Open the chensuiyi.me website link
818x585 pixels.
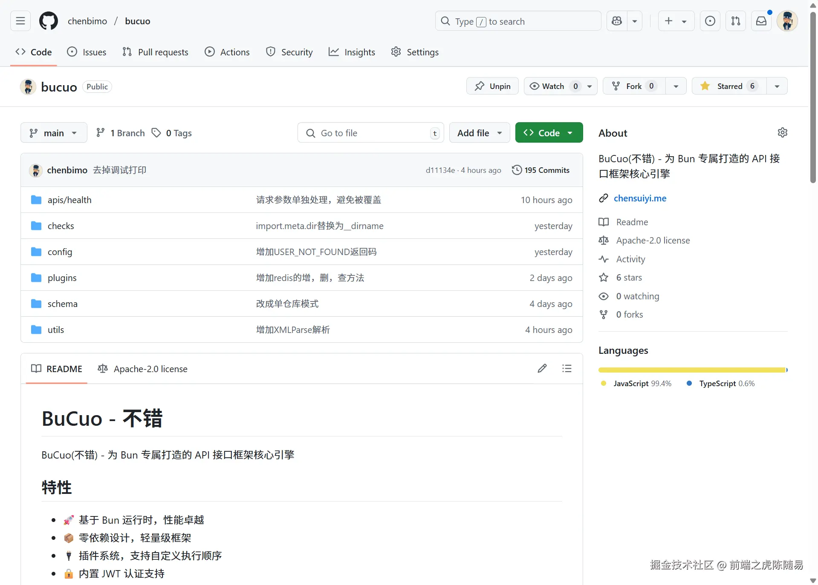[640, 198]
